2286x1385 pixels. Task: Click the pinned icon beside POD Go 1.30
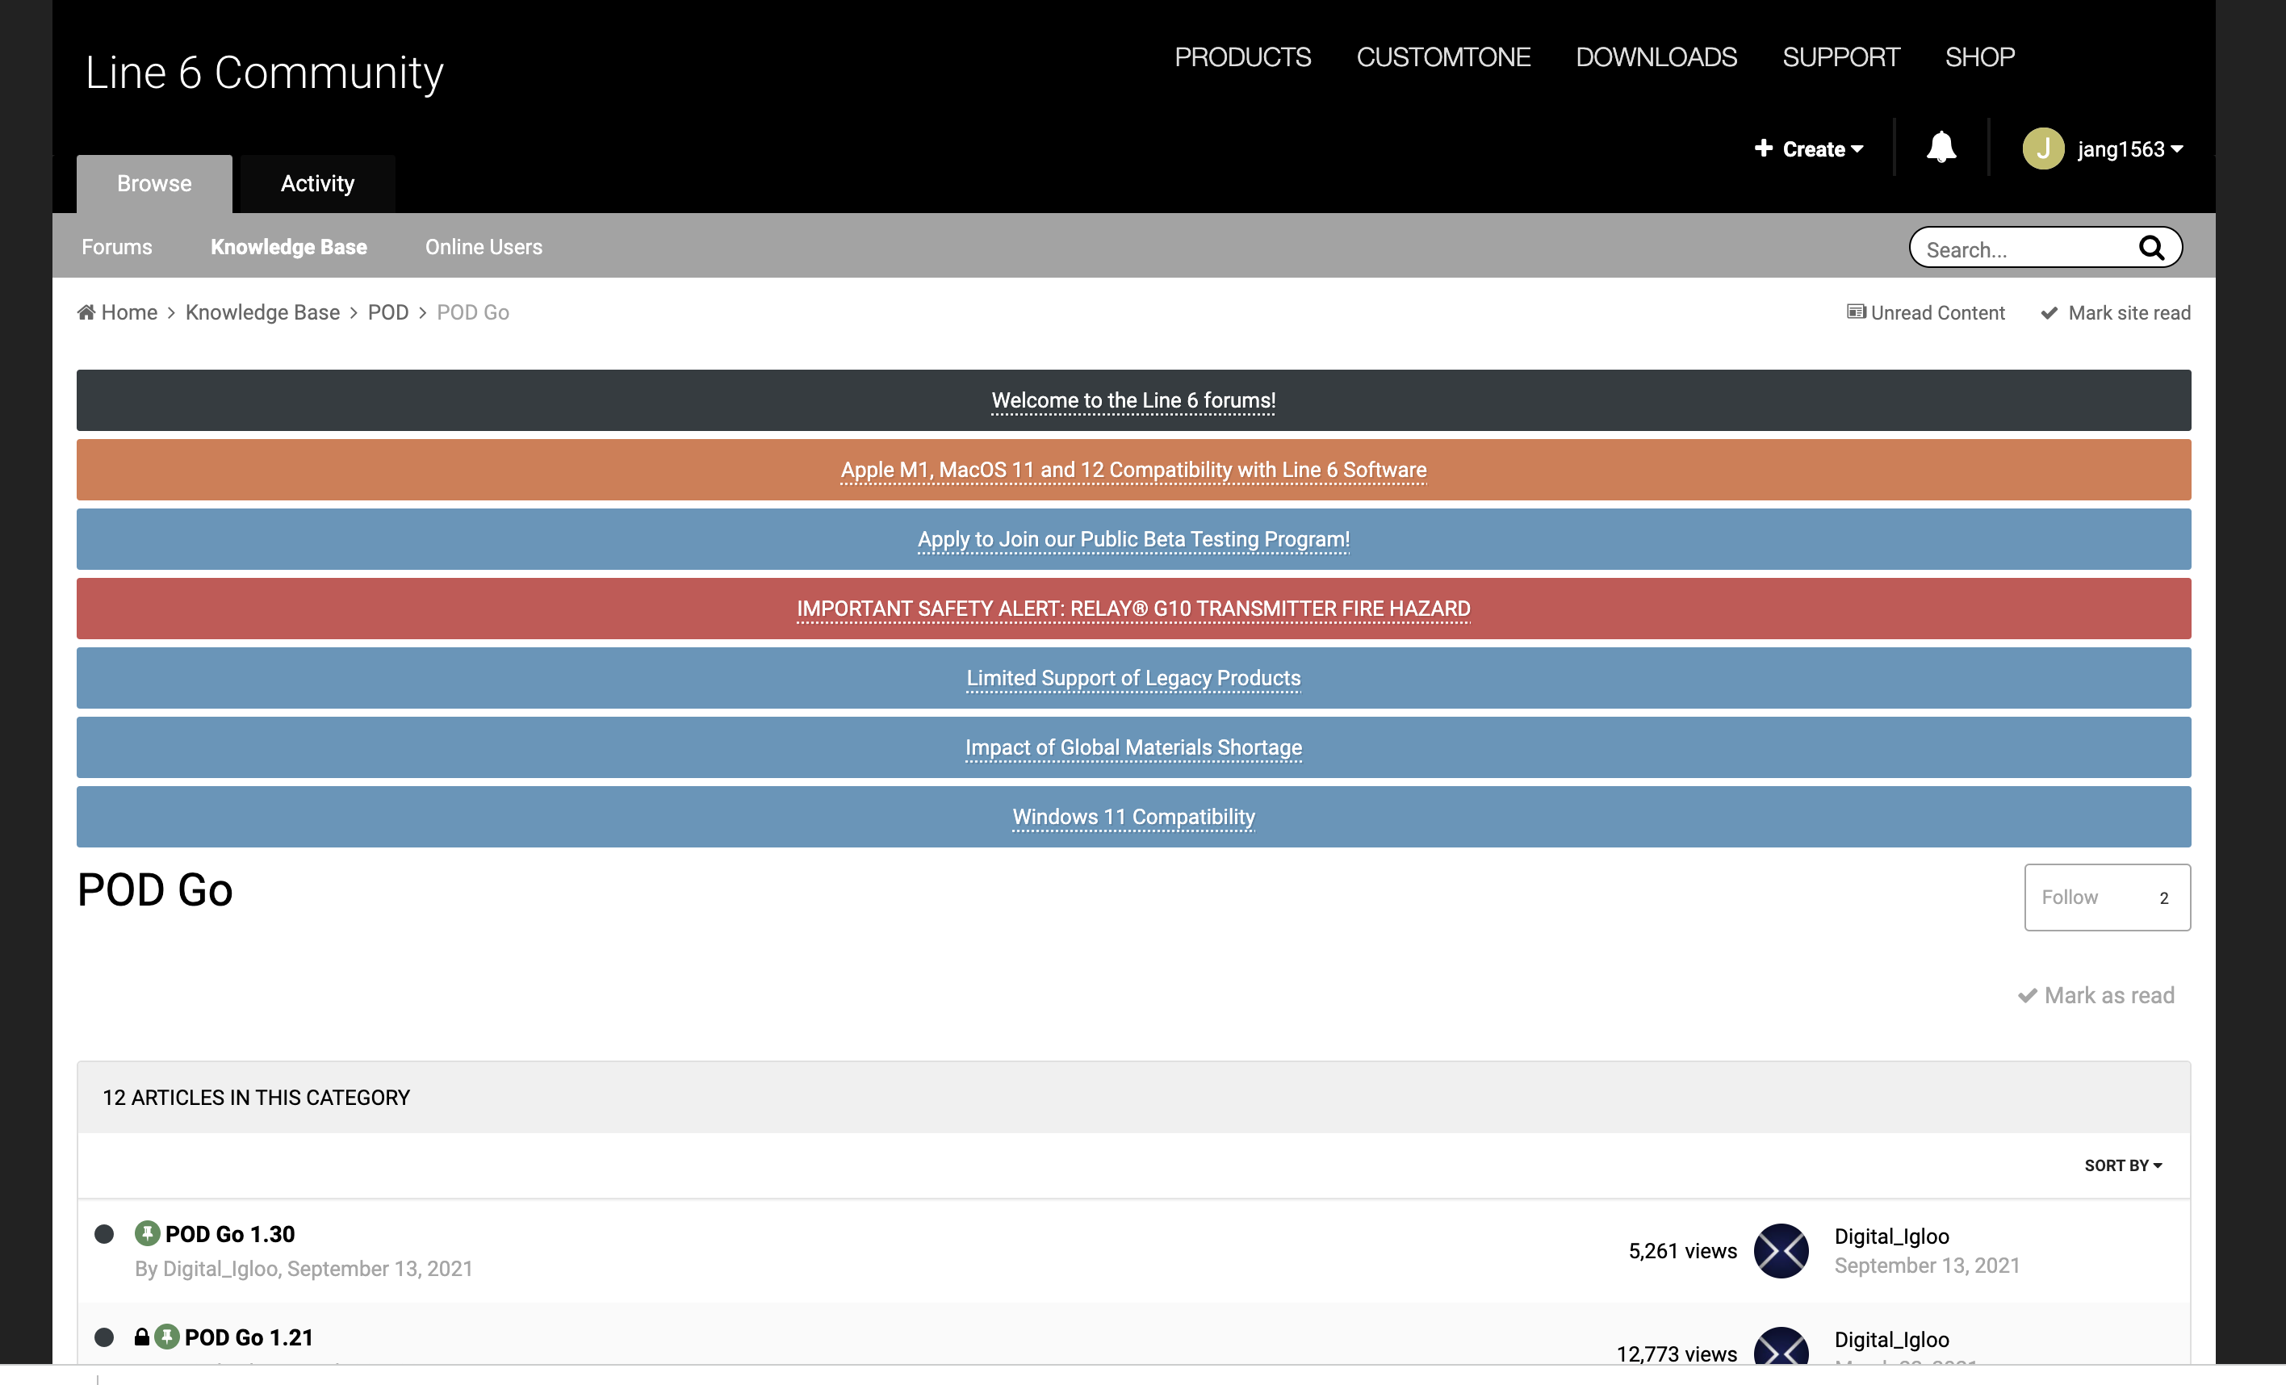click(147, 1233)
